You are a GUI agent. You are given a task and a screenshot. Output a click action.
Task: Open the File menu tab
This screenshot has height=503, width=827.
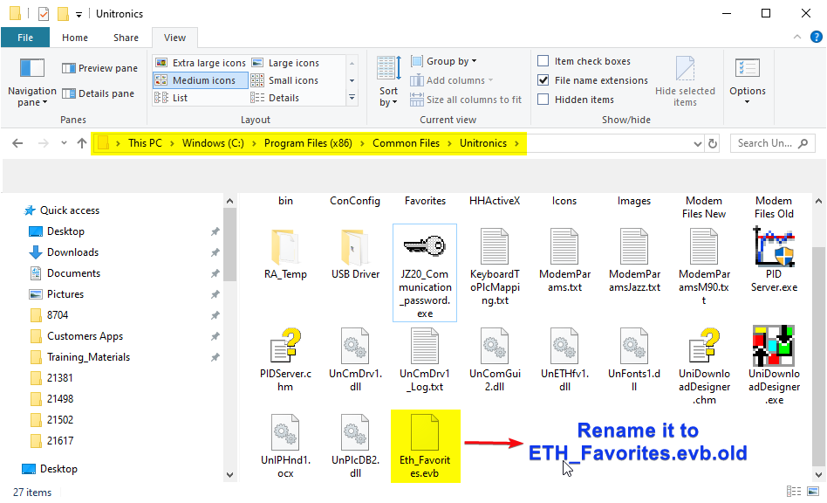click(x=25, y=38)
